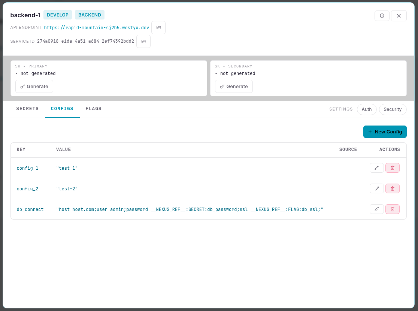
Task: Open the shield security icon button
Action: [382, 16]
